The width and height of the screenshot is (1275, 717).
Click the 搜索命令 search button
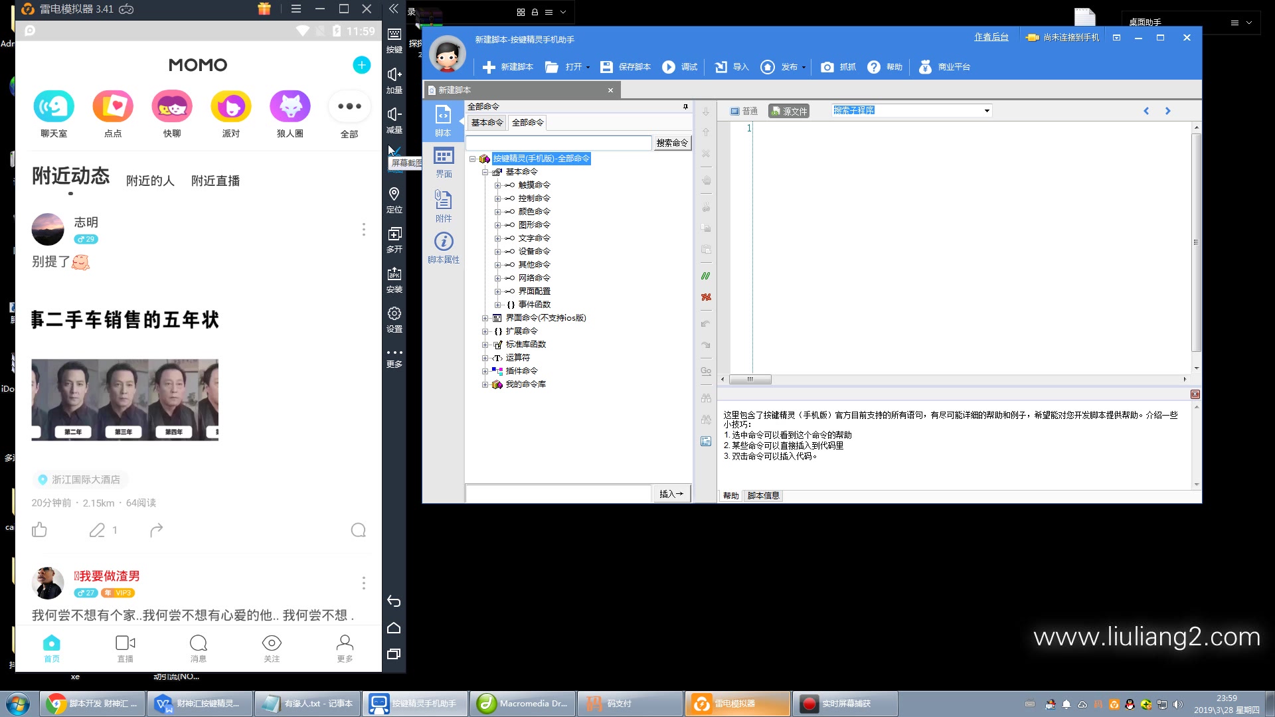click(x=672, y=143)
